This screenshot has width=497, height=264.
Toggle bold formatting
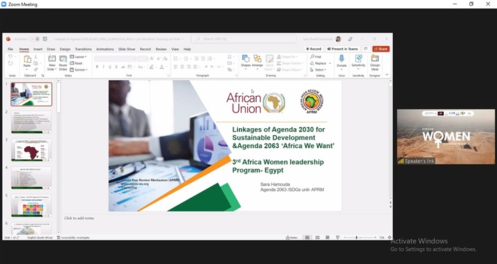click(x=97, y=67)
